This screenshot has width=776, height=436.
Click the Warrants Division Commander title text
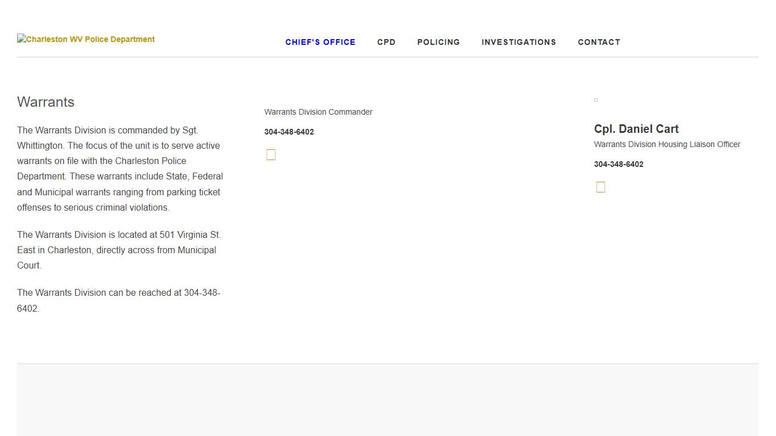tap(318, 112)
